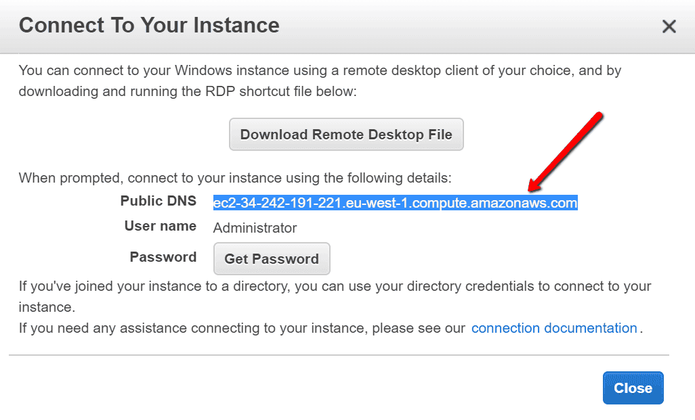The width and height of the screenshot is (695, 420).
Task: Click the blue Close button
Action: point(633,388)
